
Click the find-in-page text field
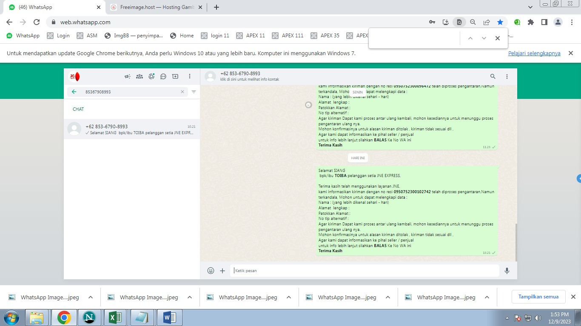[415, 38]
